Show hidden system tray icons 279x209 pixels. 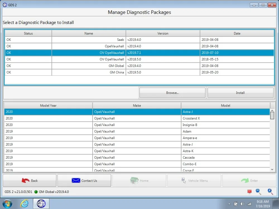(229, 204)
